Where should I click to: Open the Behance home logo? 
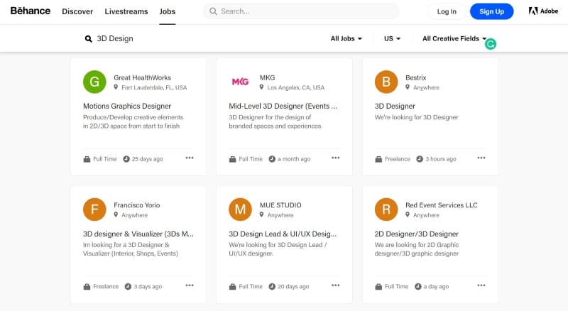coord(31,11)
